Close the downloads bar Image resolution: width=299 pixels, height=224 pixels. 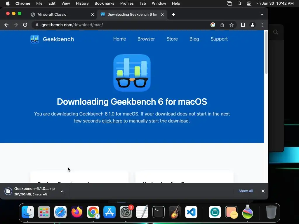point(263,191)
